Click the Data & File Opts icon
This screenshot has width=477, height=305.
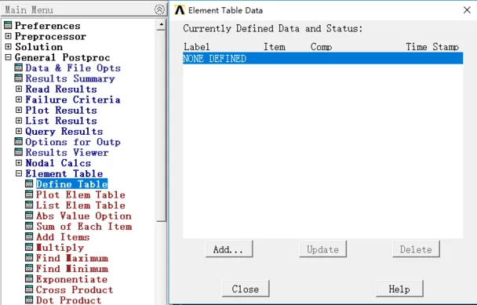(x=19, y=67)
